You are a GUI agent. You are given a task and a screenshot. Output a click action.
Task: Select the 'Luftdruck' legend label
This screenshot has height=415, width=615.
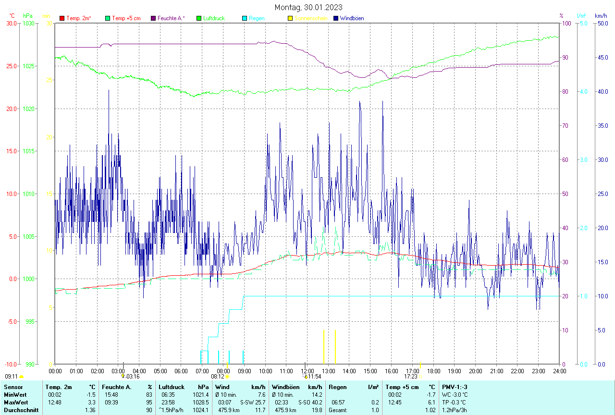point(214,18)
